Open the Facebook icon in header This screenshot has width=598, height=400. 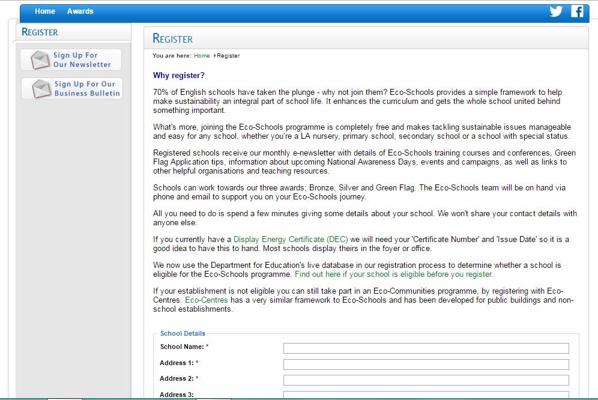pyautogui.click(x=577, y=11)
